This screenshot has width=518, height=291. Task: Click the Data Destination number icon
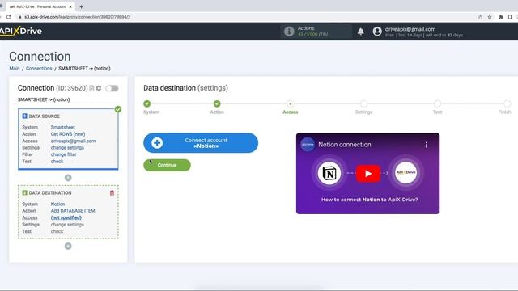pyautogui.click(x=24, y=192)
